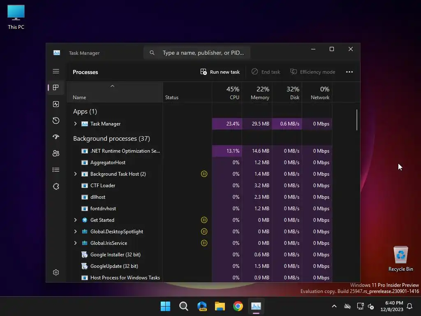Click the 29.5 MB memory cell
The height and width of the screenshot is (316, 421).
(257, 123)
